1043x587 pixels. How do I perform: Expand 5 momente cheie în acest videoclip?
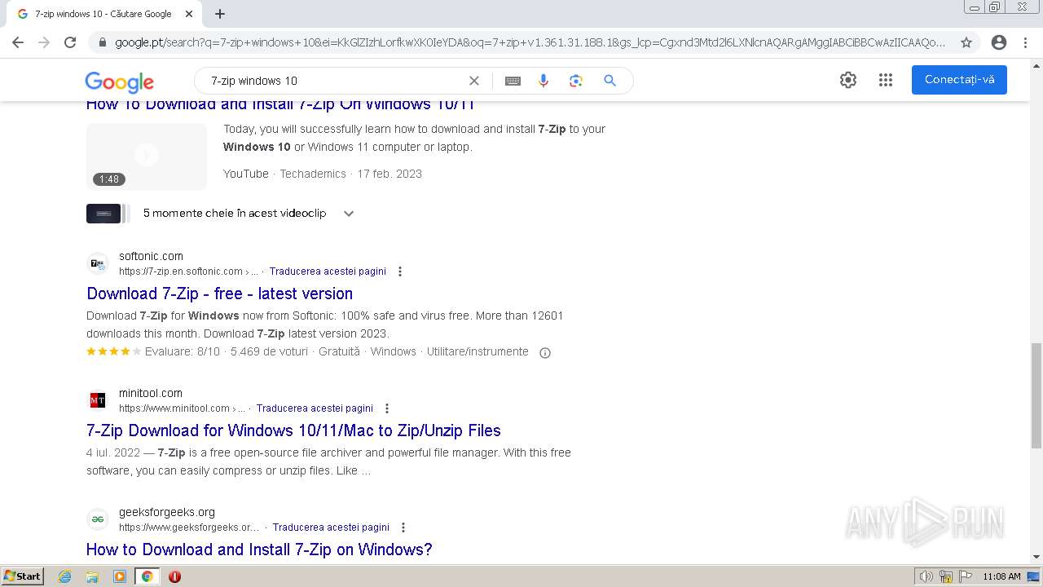349,214
